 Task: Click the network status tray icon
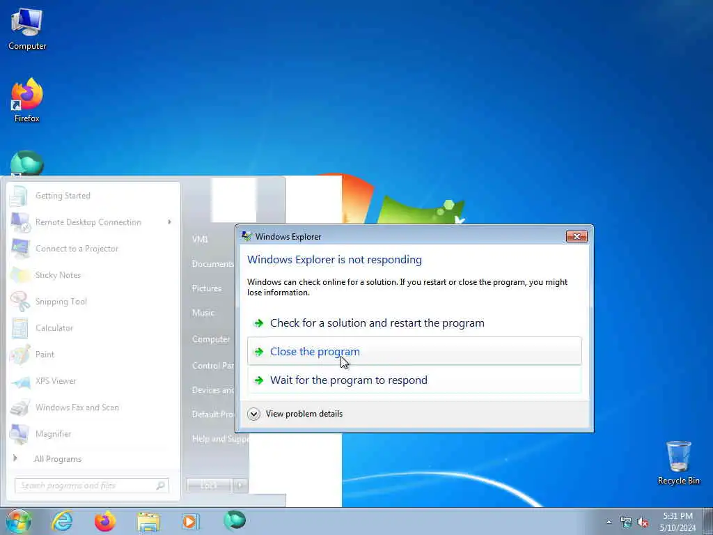[626, 522]
